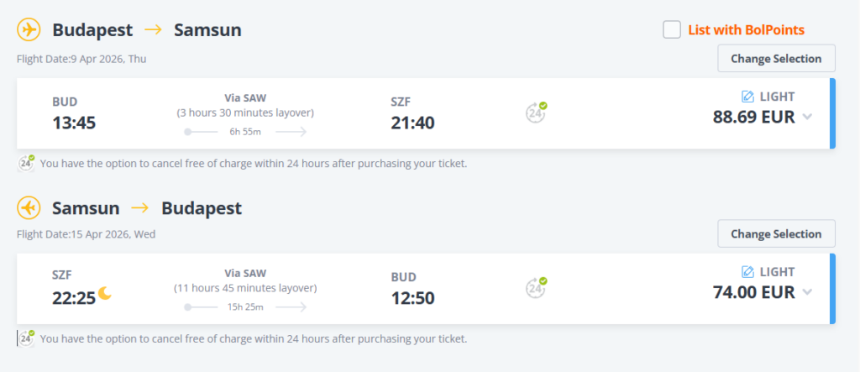Click the List with BolPoints label
This screenshot has width=860, height=372.
(746, 30)
